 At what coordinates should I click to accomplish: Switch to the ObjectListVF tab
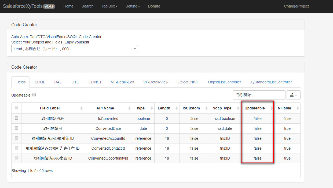click(188, 82)
